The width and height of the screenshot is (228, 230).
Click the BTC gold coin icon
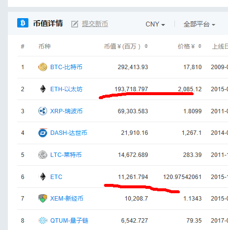[43, 67]
